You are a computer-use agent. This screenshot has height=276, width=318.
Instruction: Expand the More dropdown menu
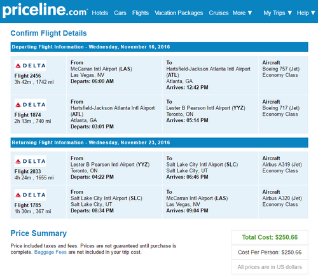click(x=242, y=13)
